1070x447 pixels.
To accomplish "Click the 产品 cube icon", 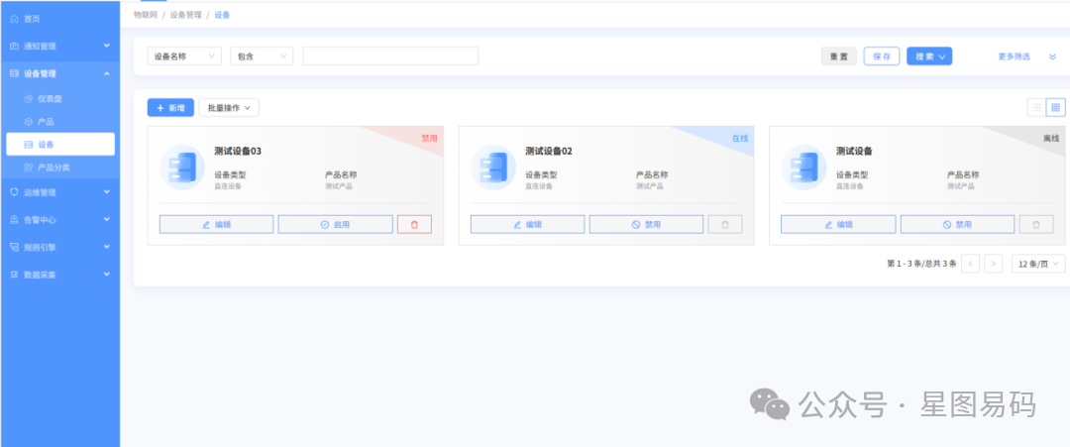I will point(29,122).
